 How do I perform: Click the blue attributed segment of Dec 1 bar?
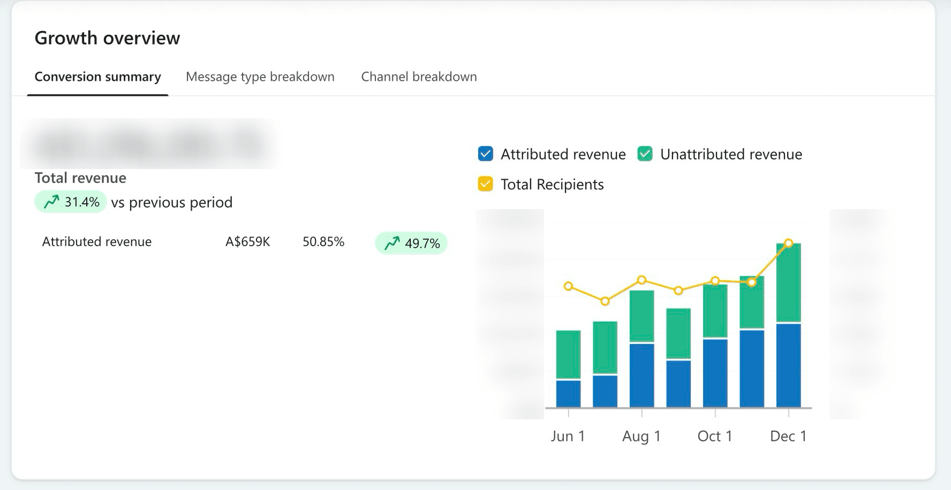pos(788,365)
